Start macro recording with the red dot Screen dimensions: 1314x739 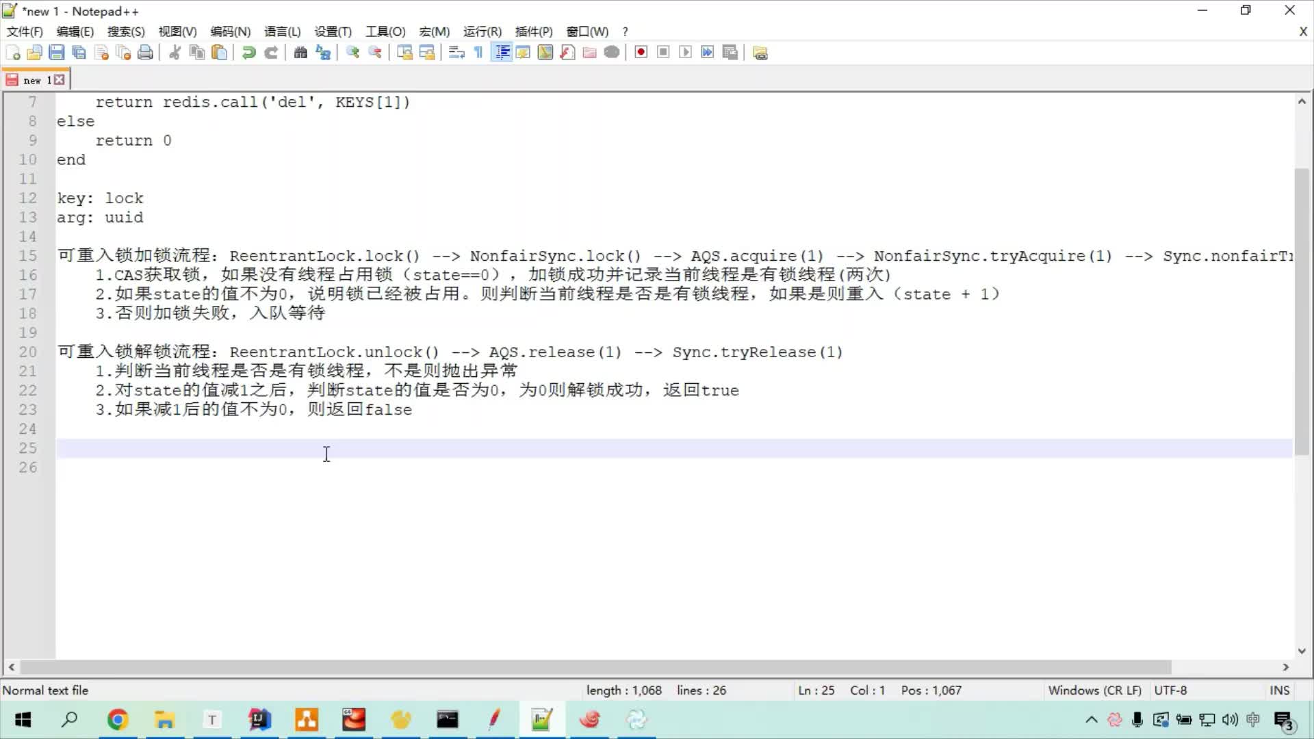pyautogui.click(x=641, y=53)
